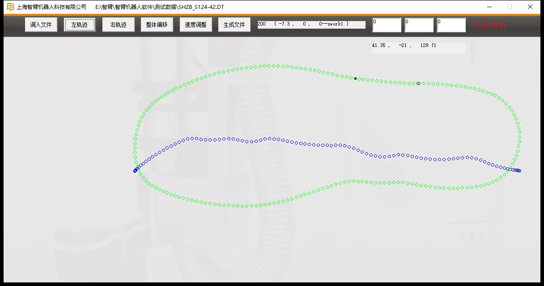Pick the black outlined point on green curve
The height and width of the screenshot is (286, 544).
pos(418,84)
